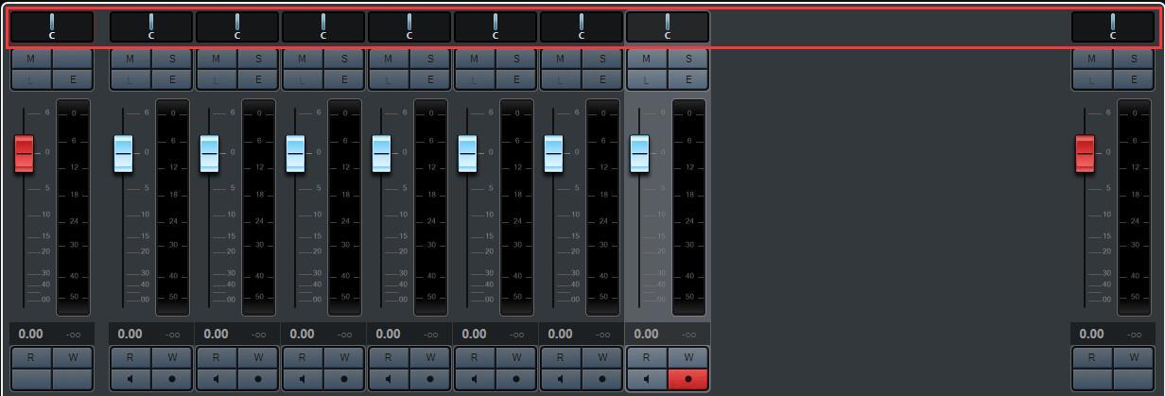
Task: Enable Write automation on fifth blue-fader channel
Action: pos(515,358)
